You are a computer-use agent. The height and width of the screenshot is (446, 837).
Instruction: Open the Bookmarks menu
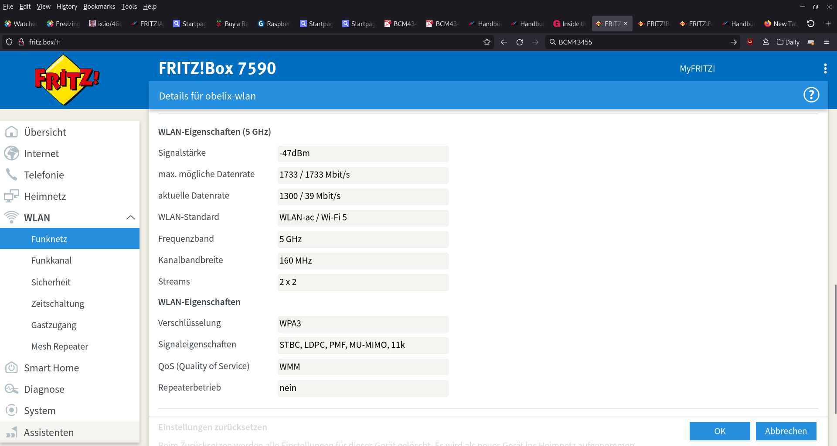tap(99, 7)
